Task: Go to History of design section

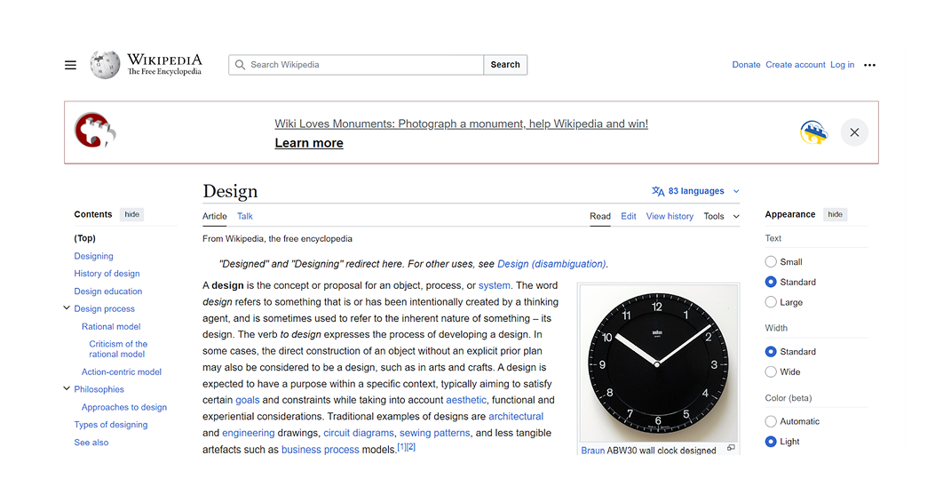Action: pyautogui.click(x=107, y=274)
